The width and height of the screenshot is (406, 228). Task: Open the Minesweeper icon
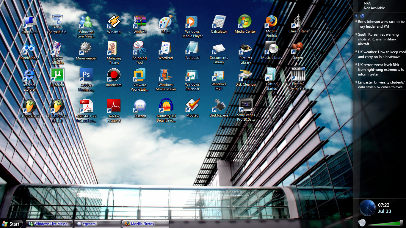point(86,51)
